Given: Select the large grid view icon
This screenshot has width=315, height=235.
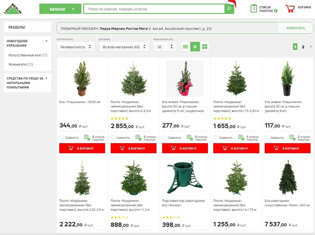Looking at the screenshot, I should coord(205,47).
